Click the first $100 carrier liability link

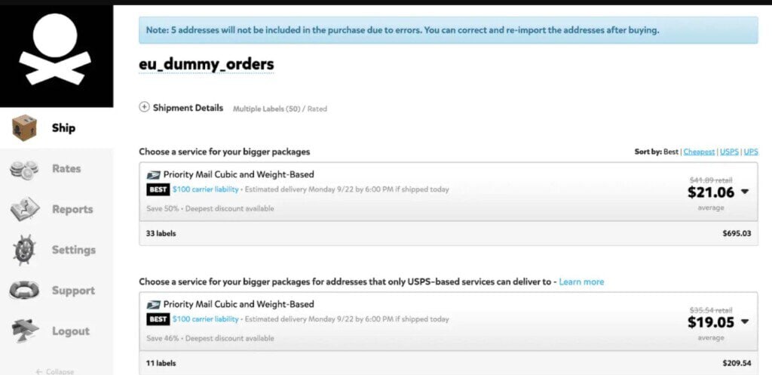[205, 189]
